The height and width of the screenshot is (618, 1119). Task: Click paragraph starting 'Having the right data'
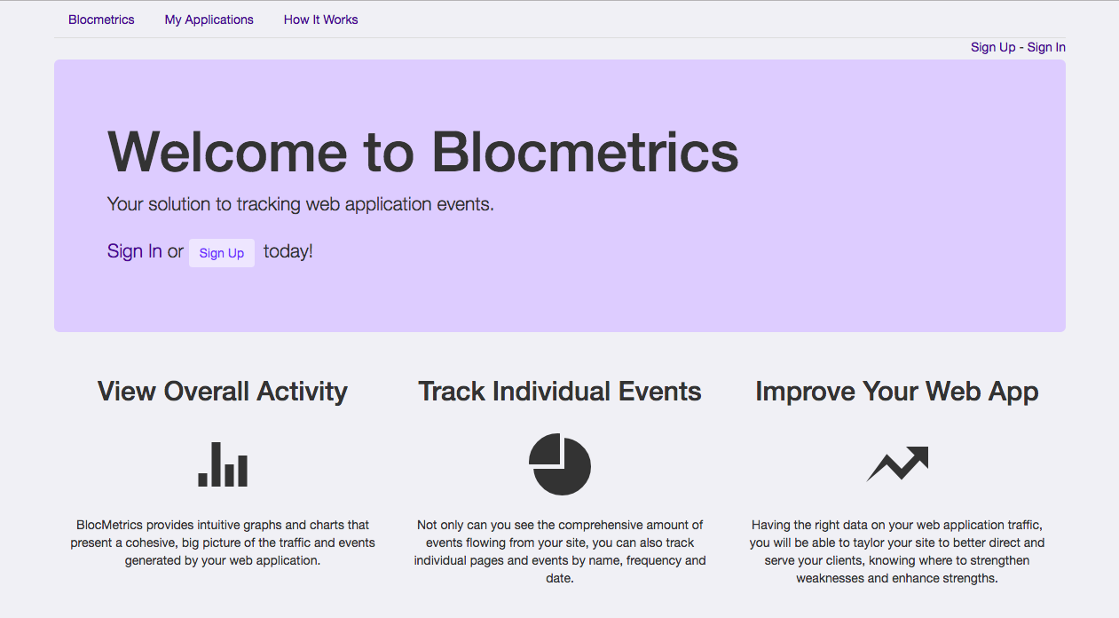[897, 551]
